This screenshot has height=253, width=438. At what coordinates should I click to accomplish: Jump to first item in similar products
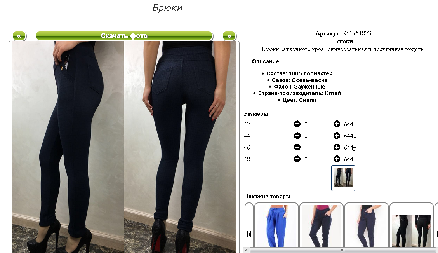(x=249, y=234)
